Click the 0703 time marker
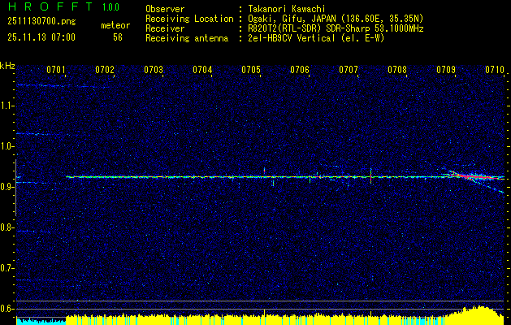 pyautogui.click(x=154, y=71)
